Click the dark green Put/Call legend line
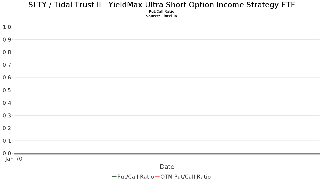323x181 pixels. [114, 177]
